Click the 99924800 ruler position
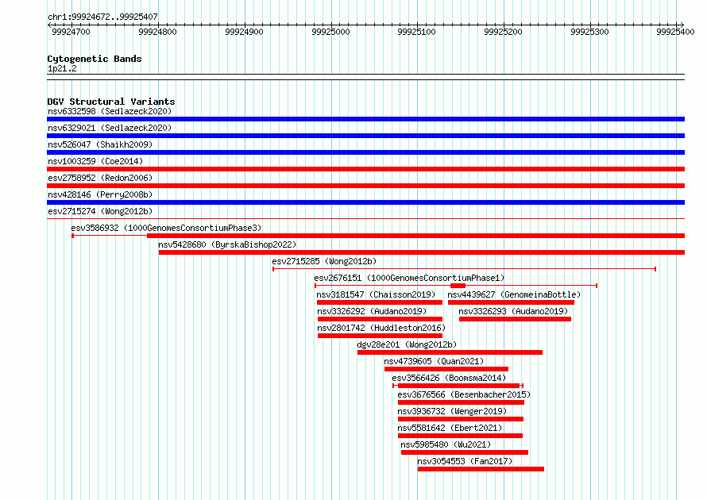This screenshot has width=707, height=500. pos(158,32)
